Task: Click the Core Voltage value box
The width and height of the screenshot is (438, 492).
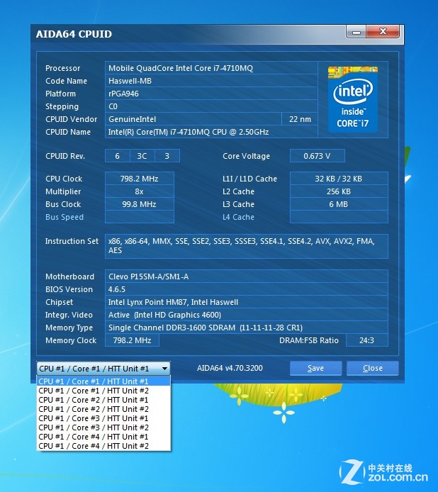Action: click(319, 156)
